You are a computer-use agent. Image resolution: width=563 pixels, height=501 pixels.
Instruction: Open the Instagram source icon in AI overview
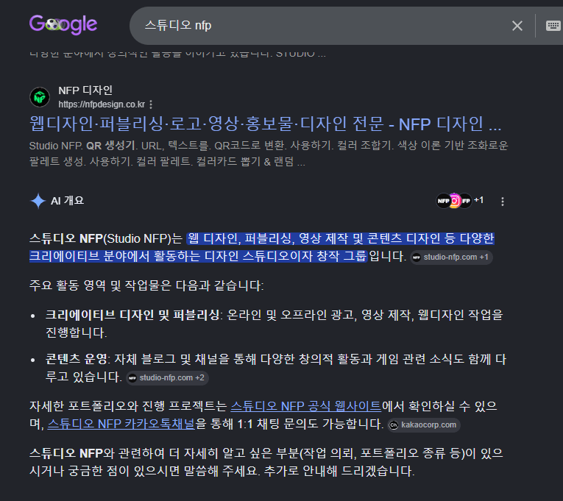pos(455,201)
